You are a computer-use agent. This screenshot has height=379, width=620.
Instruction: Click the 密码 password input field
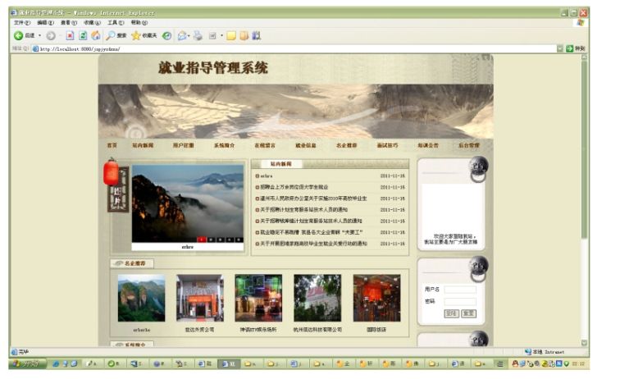click(460, 302)
